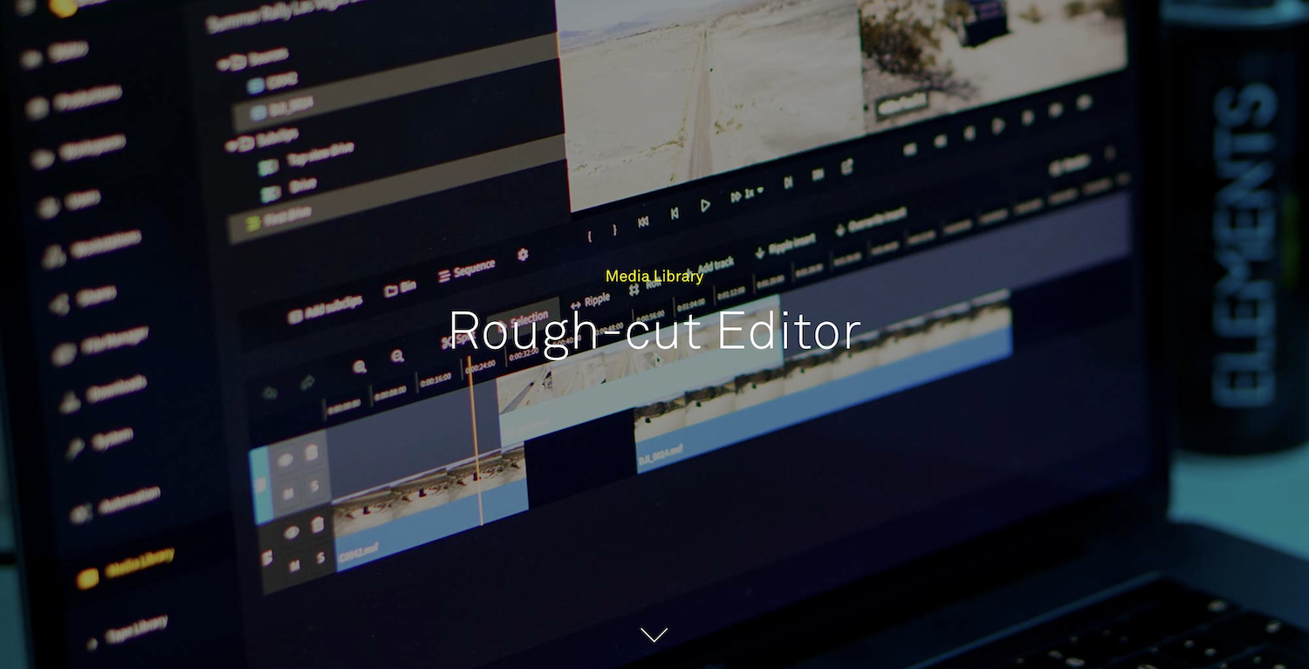Open the sequence settings gear icon
The image size is (1309, 669).
[523, 255]
